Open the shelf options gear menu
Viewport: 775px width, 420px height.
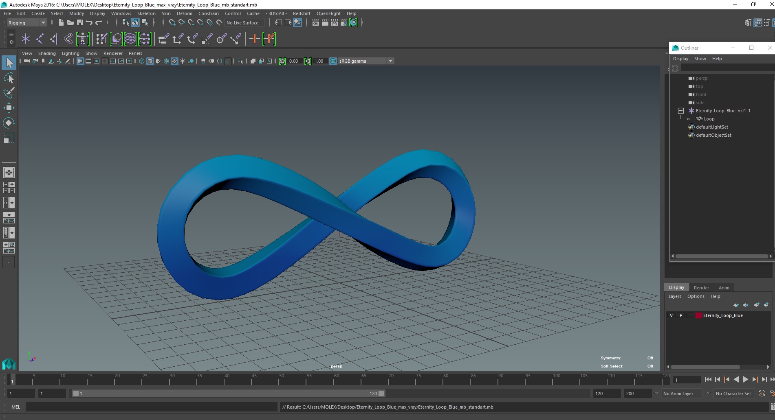11,42
